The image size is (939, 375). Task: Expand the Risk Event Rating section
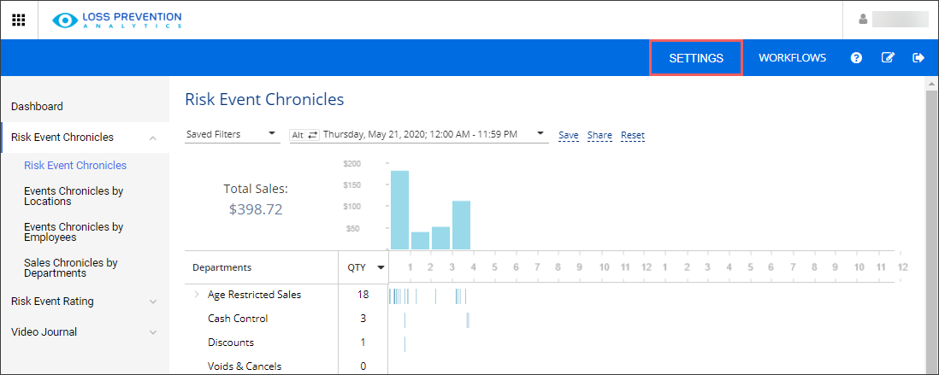(x=152, y=302)
